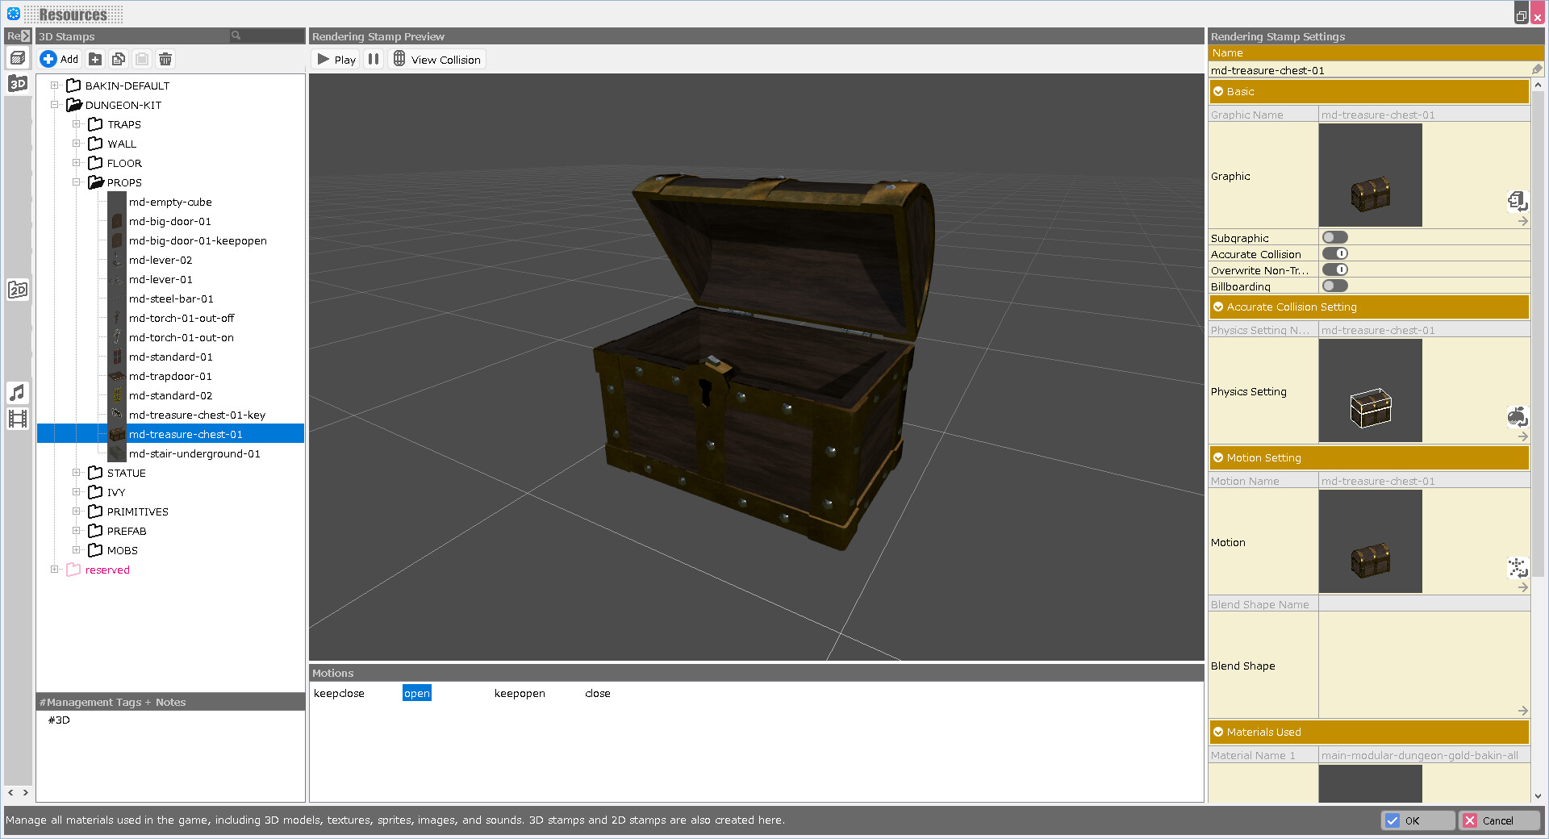
Task: Open the video resources panel via the film icon
Action: (x=18, y=418)
